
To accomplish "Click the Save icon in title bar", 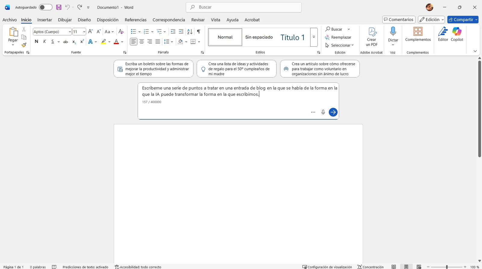I will pos(59,7).
